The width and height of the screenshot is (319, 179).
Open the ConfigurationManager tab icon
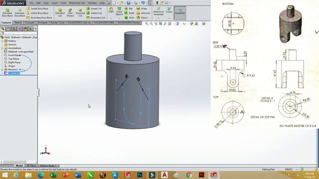click(x=14, y=29)
